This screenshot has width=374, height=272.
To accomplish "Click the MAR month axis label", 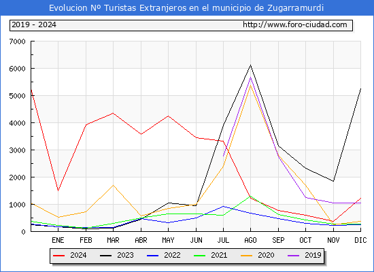I will (x=113, y=240).
